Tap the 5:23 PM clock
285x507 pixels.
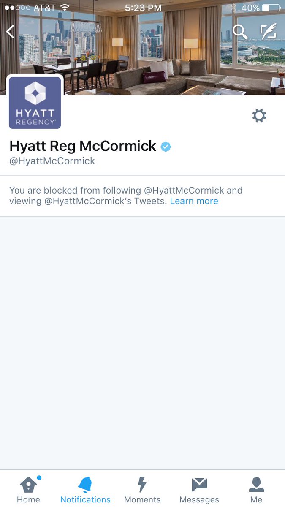(143, 8)
